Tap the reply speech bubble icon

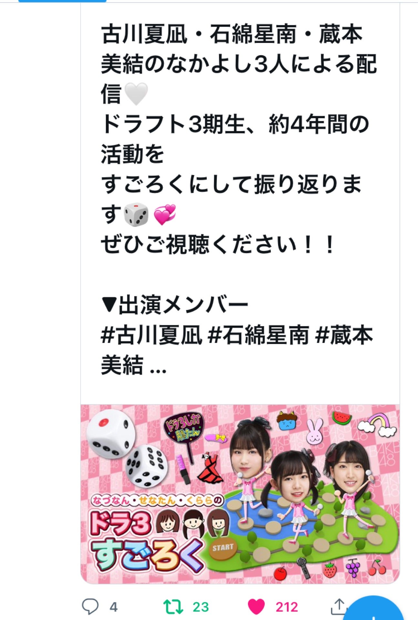coord(90,606)
